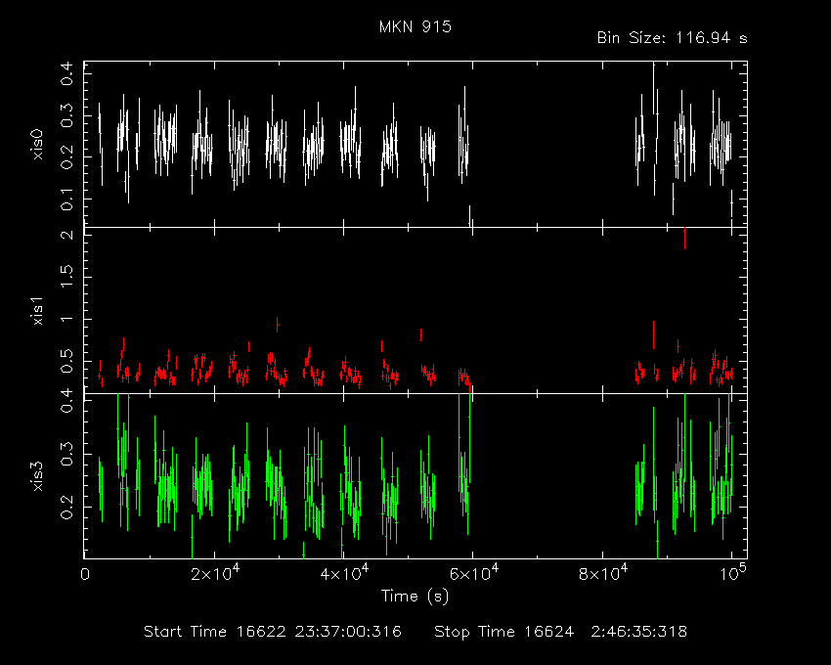Click the "10⁵" x-axis tick label

(x=732, y=573)
